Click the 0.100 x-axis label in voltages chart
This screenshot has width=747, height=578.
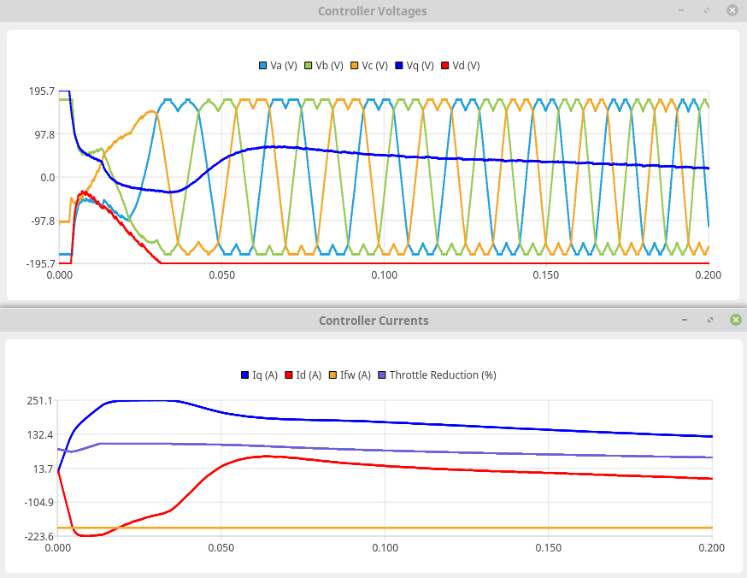click(x=384, y=275)
